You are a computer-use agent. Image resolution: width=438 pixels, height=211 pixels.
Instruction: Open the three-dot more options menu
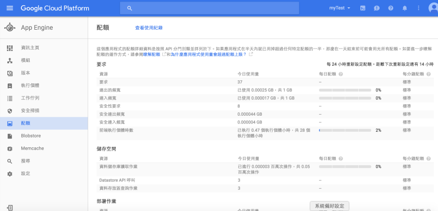[418, 8]
